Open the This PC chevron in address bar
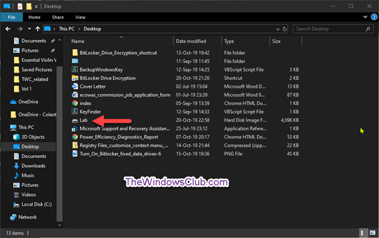 click(x=79, y=29)
